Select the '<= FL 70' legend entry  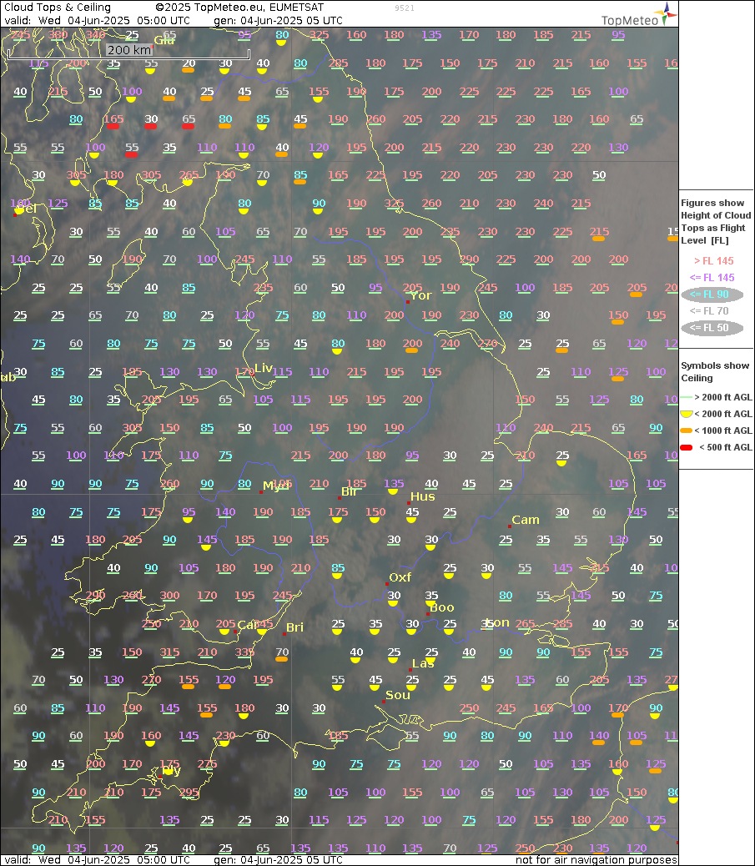pyautogui.click(x=709, y=311)
